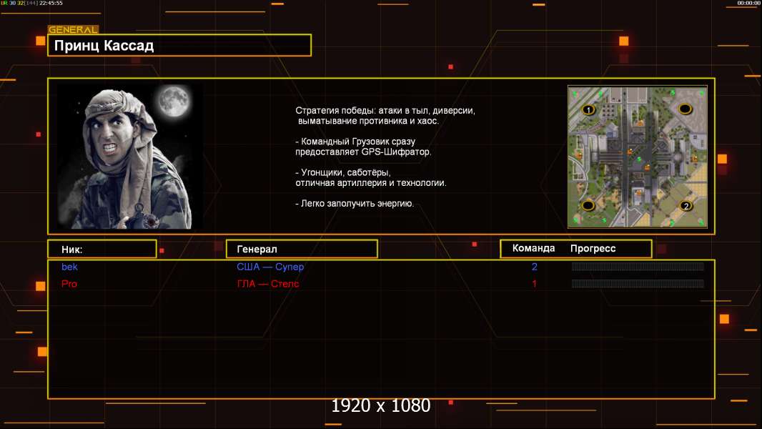Click 'ГЛА — Стелс' general entry
The height and width of the screenshot is (429, 762).
(x=268, y=284)
